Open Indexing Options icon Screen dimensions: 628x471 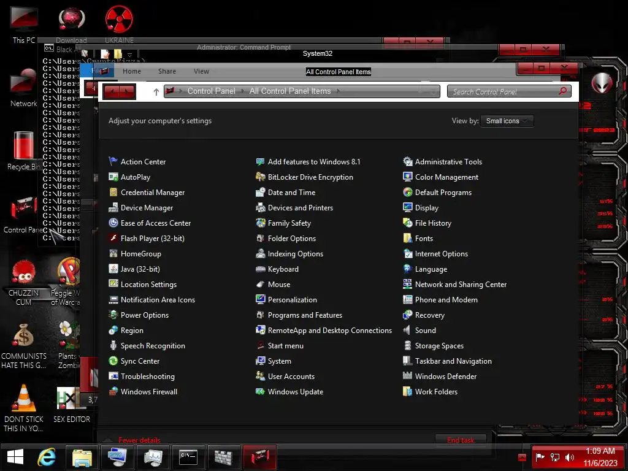260,253
